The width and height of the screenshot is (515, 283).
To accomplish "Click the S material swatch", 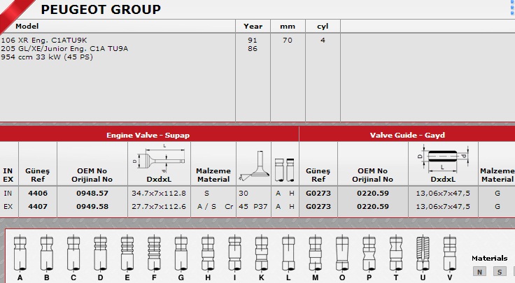I will click(x=500, y=271).
